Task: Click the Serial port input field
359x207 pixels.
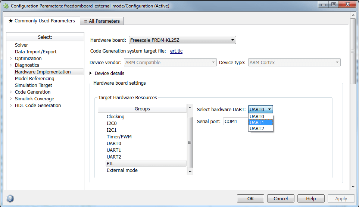Action: pos(235,122)
